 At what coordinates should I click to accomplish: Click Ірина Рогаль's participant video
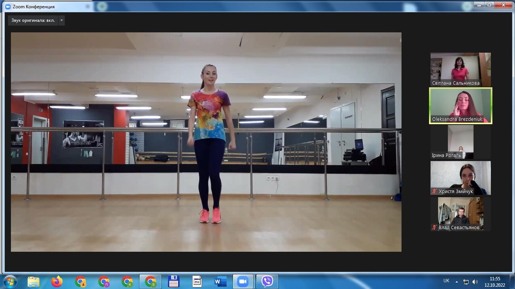tap(460, 141)
